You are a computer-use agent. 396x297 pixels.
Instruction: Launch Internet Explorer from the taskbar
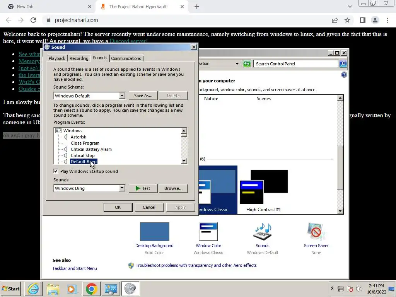pyautogui.click(x=33, y=288)
